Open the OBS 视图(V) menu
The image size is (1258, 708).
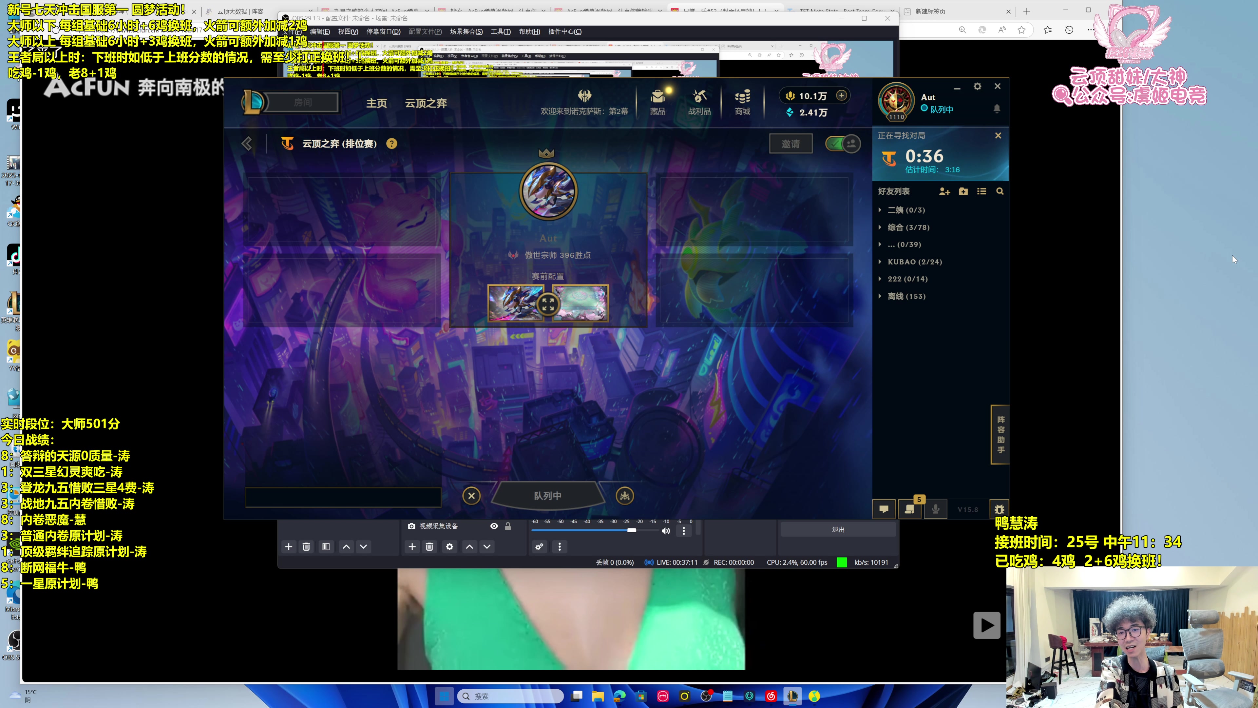click(x=348, y=32)
